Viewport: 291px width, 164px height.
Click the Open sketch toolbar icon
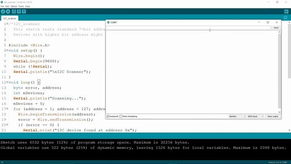click(19, 11)
